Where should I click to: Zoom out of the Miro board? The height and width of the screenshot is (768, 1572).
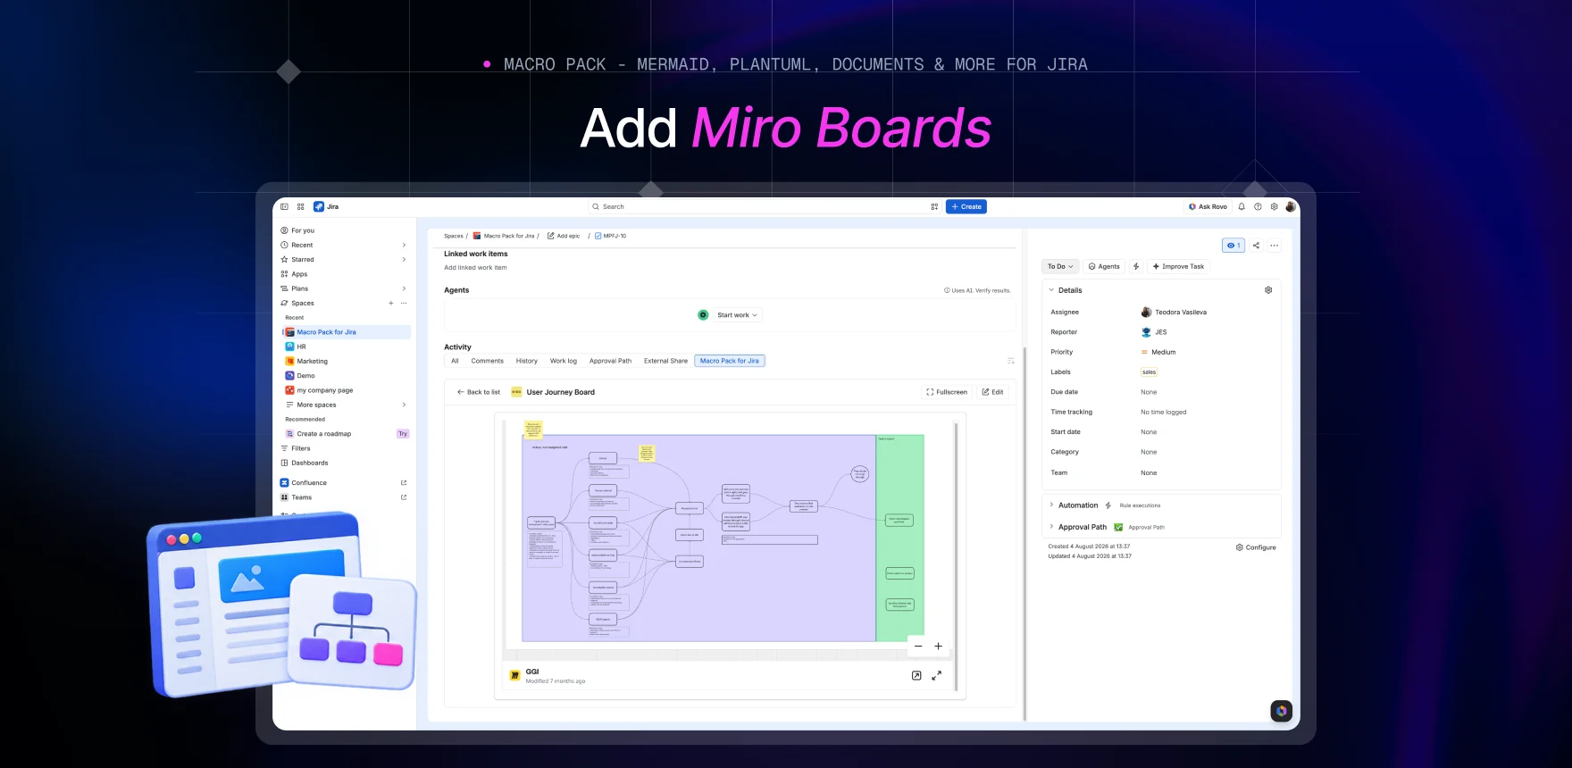pos(918,646)
